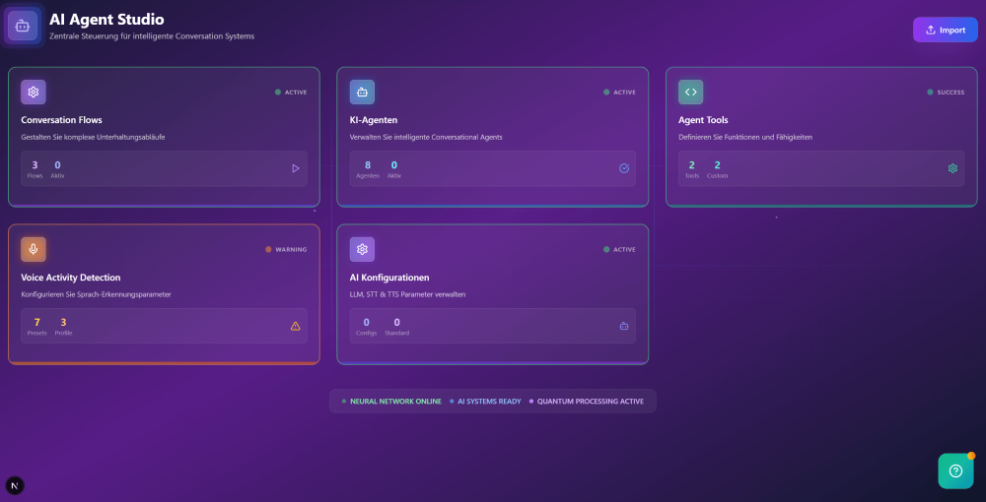Click the warning triangle in Voice Activity Detection
The width and height of the screenshot is (986, 502).
point(295,326)
